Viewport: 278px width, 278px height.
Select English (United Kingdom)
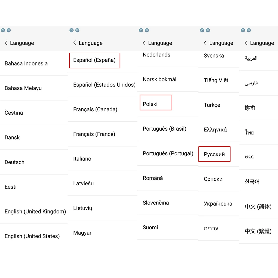coord(34,211)
